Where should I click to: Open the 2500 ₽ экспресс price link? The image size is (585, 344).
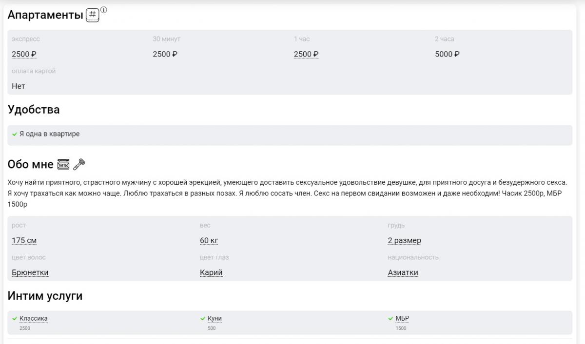(24, 54)
